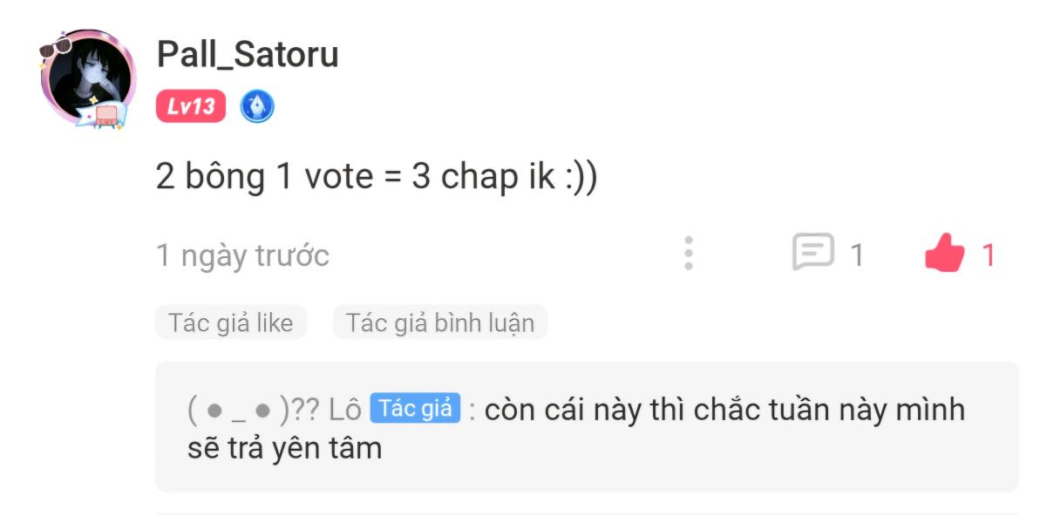Click the blue pen author badge icon

[257, 106]
